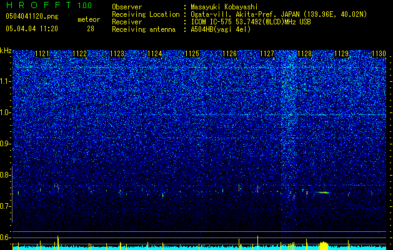This screenshot has height=250, width=393.
Task: Click the 1128 time marker
Action: 304,54
